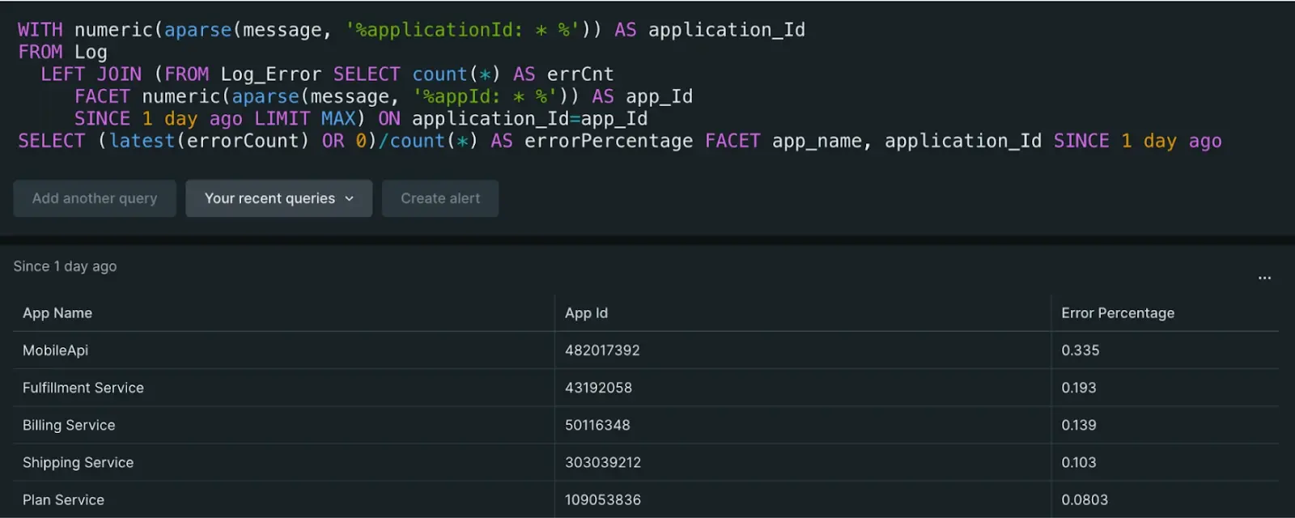Click App Id value 482017392

click(x=602, y=350)
